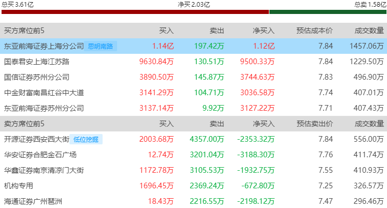
Task: Click net value -3188.30万
Action: point(256,155)
